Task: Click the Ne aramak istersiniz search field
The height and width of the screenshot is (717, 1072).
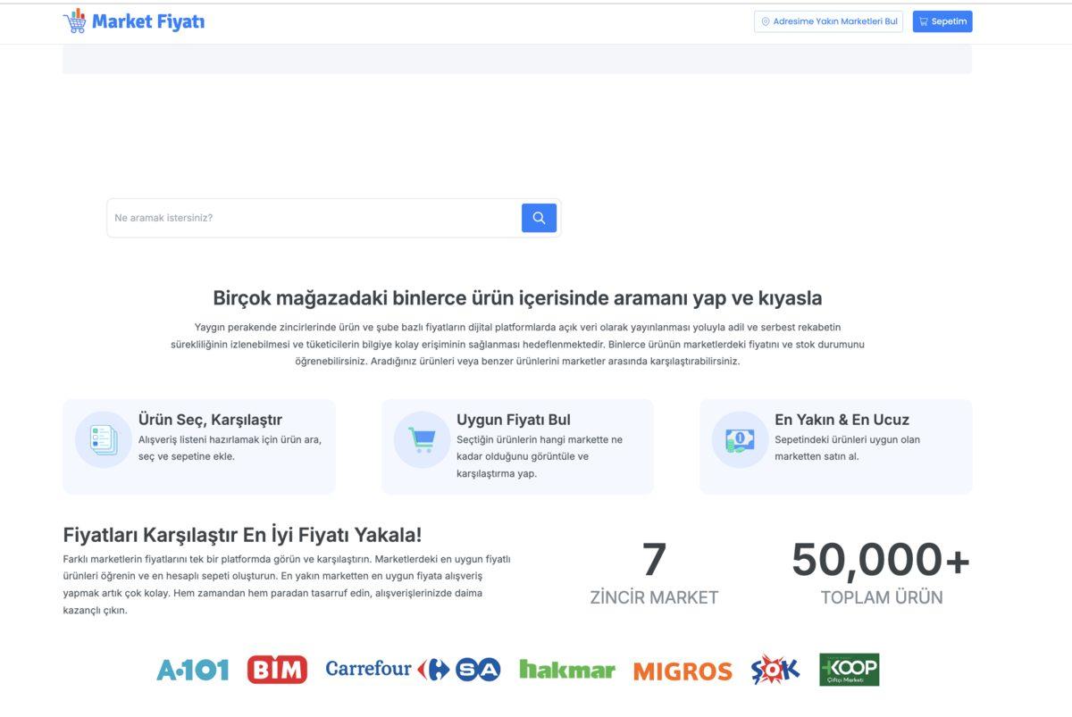Action: [313, 217]
